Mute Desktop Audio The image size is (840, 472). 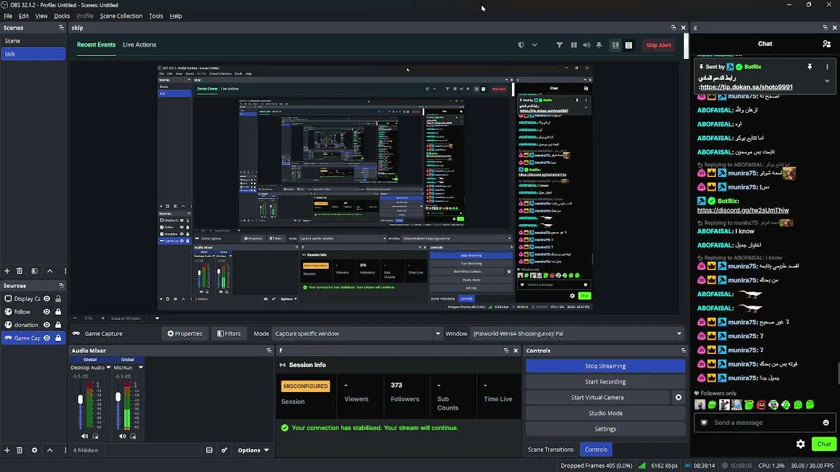[85, 437]
